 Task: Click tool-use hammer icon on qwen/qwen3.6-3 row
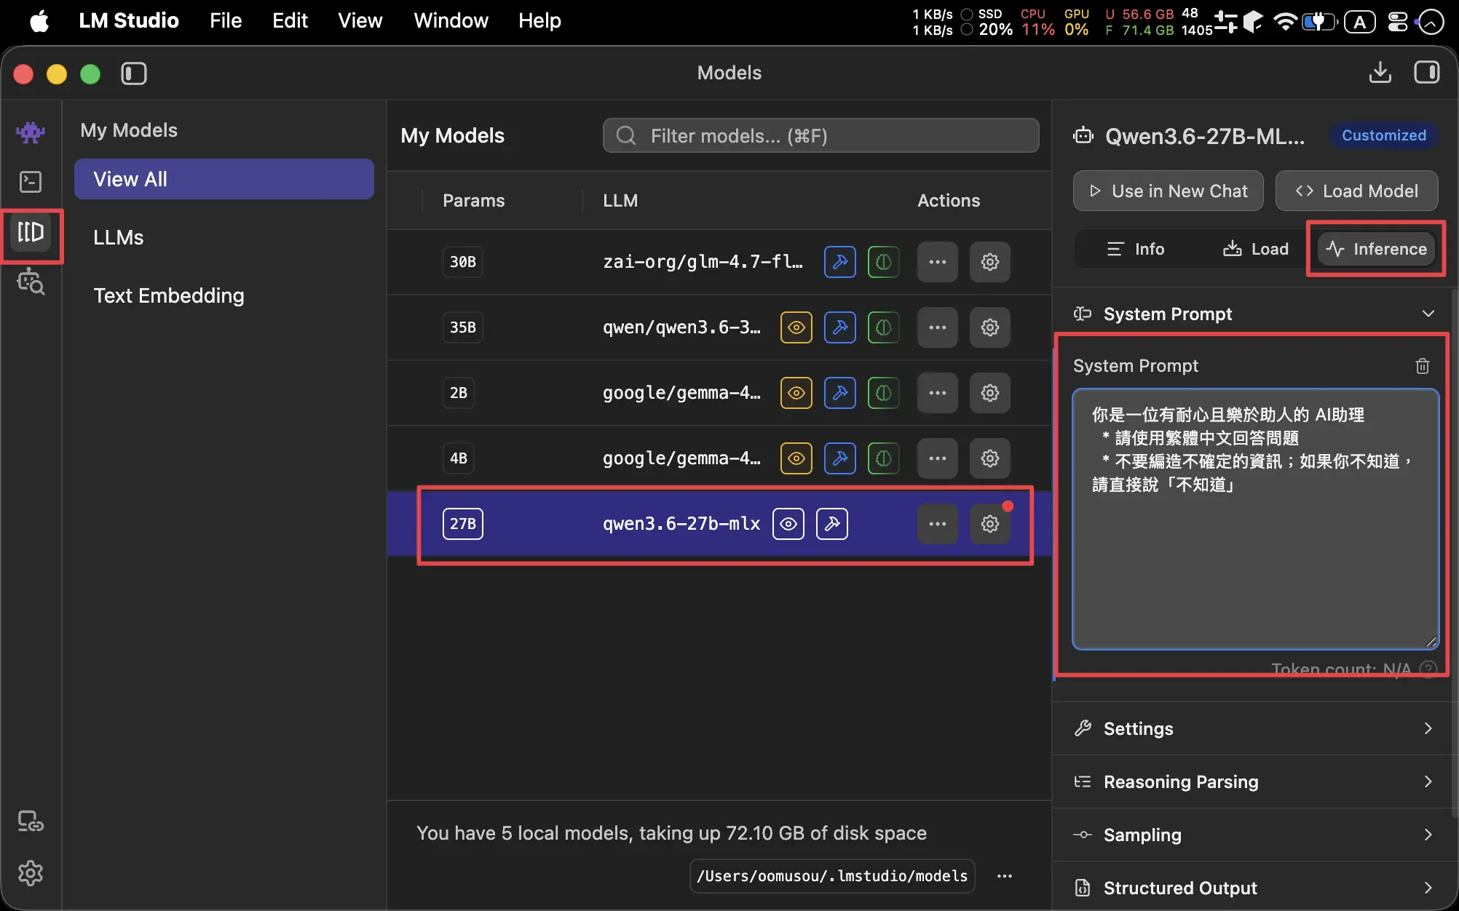(840, 327)
